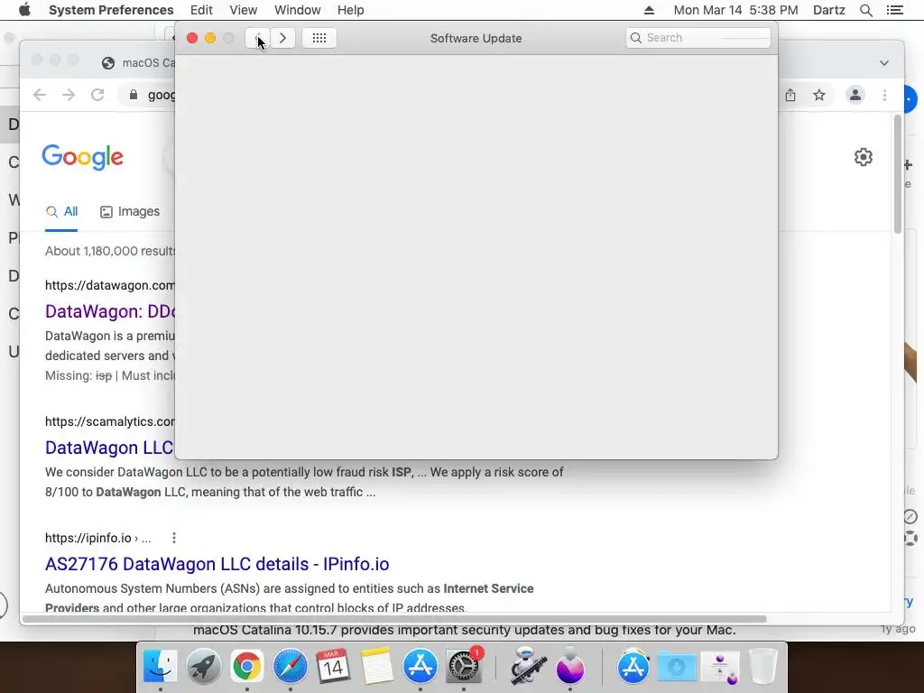Close the Software Update window
This screenshot has width=924, height=693.
[x=192, y=38]
